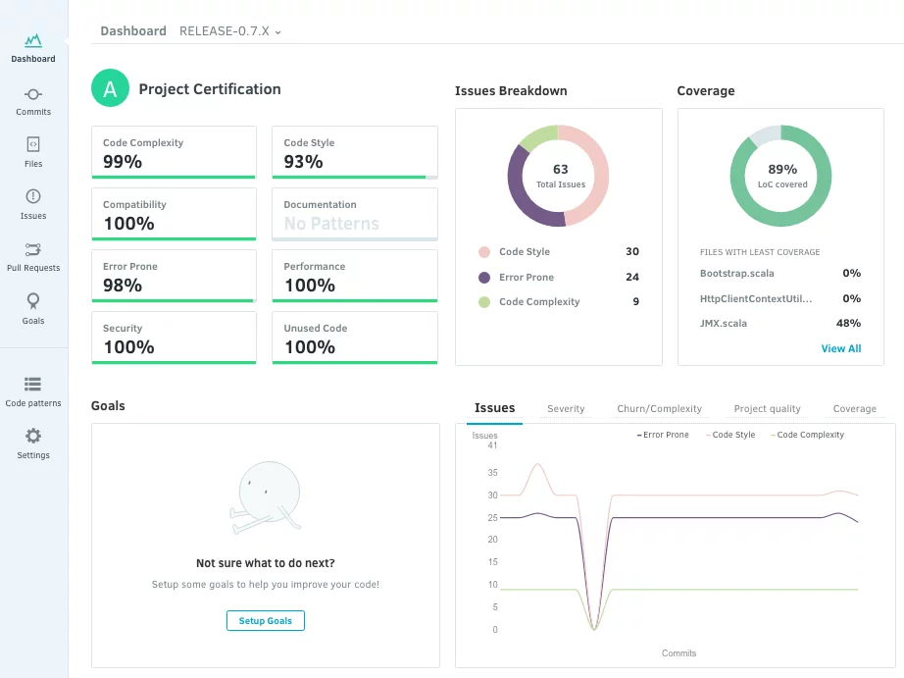904x678 pixels.
Task: Open Settings gear icon
Action: click(x=33, y=436)
